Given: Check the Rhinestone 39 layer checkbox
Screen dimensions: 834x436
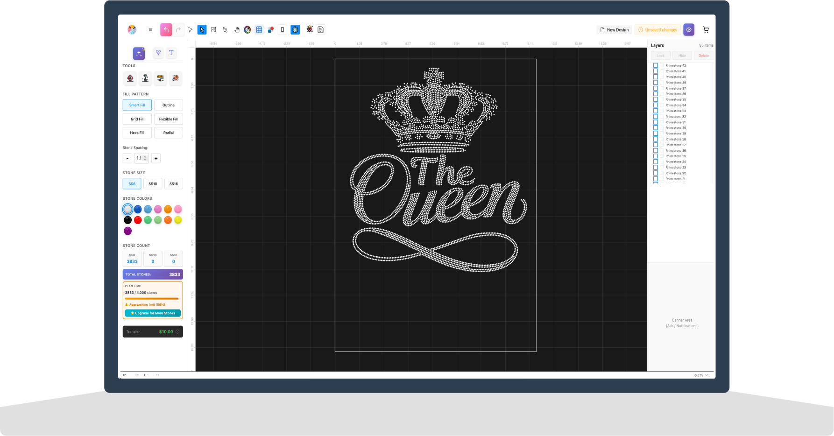Looking at the screenshot, I should 656,83.
